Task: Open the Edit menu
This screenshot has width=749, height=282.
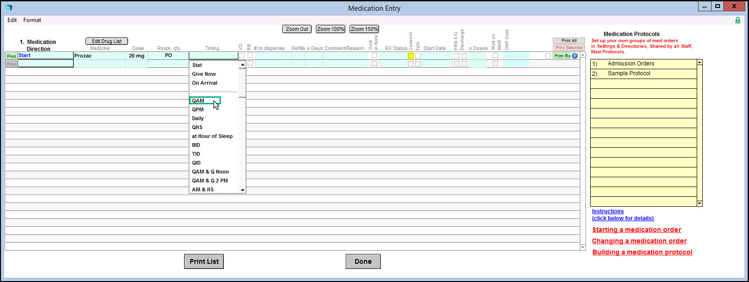Action: point(12,20)
